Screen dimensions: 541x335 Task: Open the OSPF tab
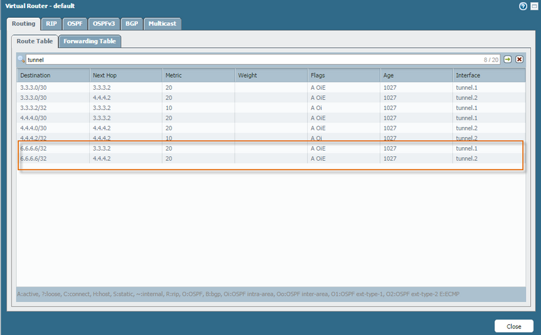tap(74, 24)
